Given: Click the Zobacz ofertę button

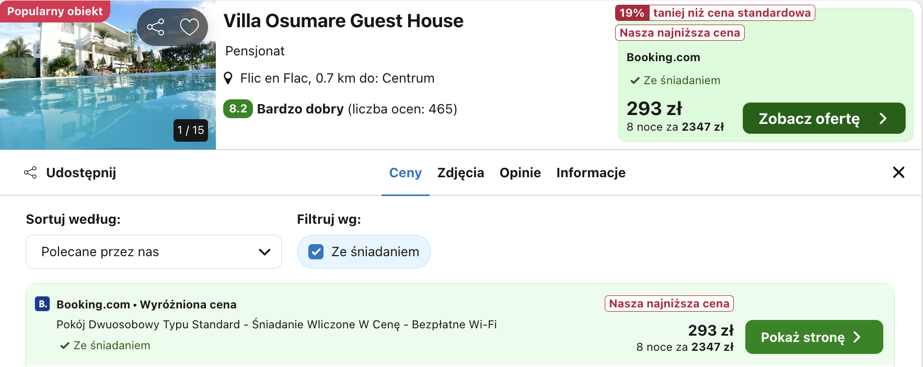Looking at the screenshot, I should pos(824,118).
